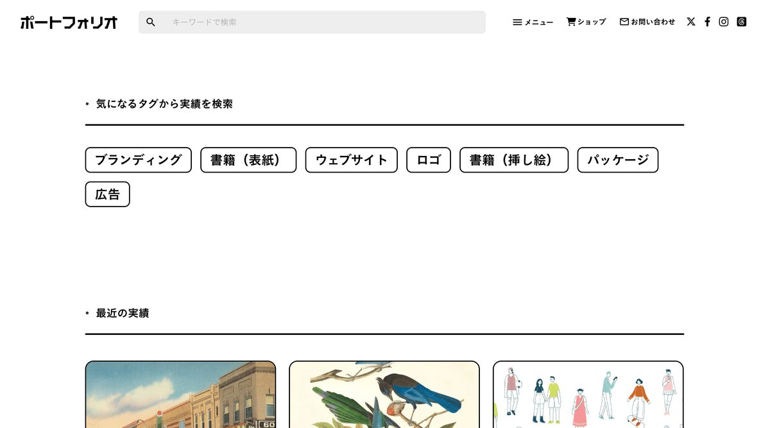The image size is (770, 428).
Task: Select the ロゴ tag
Action: [x=429, y=160]
